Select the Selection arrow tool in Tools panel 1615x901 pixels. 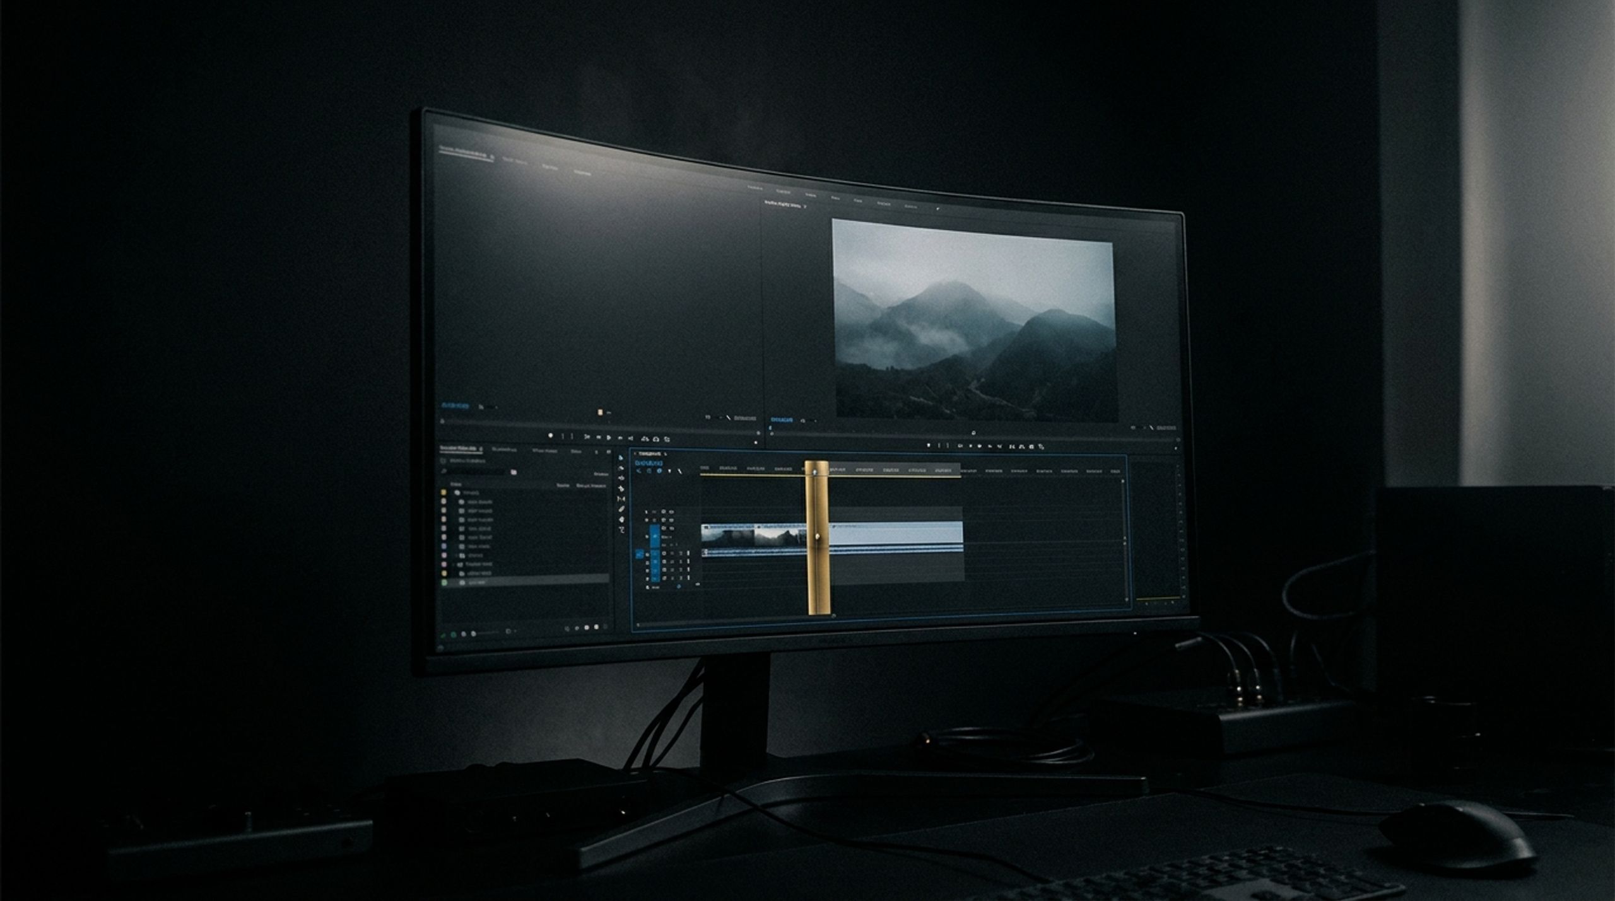(621, 457)
